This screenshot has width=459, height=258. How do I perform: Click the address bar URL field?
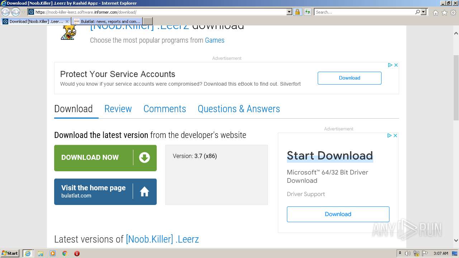pyautogui.click(x=160, y=12)
